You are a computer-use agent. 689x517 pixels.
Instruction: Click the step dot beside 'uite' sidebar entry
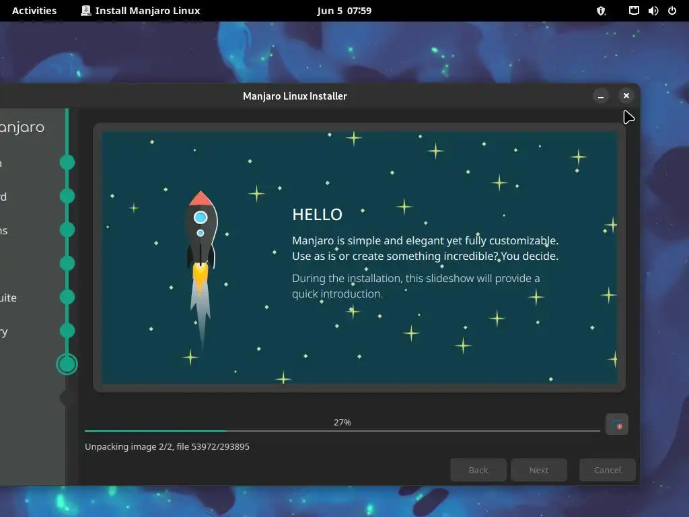(x=67, y=297)
